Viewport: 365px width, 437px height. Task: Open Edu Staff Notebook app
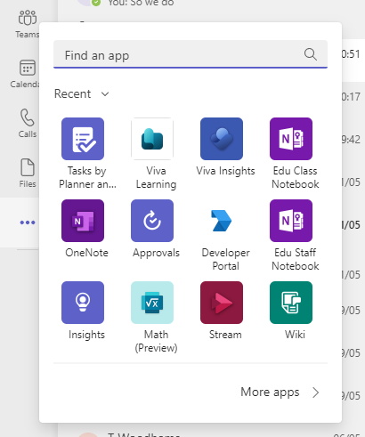coord(291,221)
